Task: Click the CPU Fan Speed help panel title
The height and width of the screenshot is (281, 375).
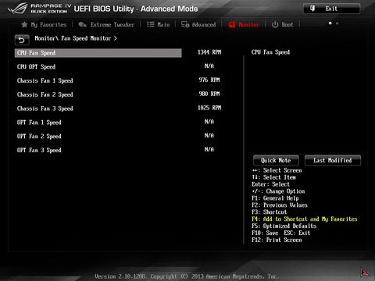Action: (x=270, y=52)
